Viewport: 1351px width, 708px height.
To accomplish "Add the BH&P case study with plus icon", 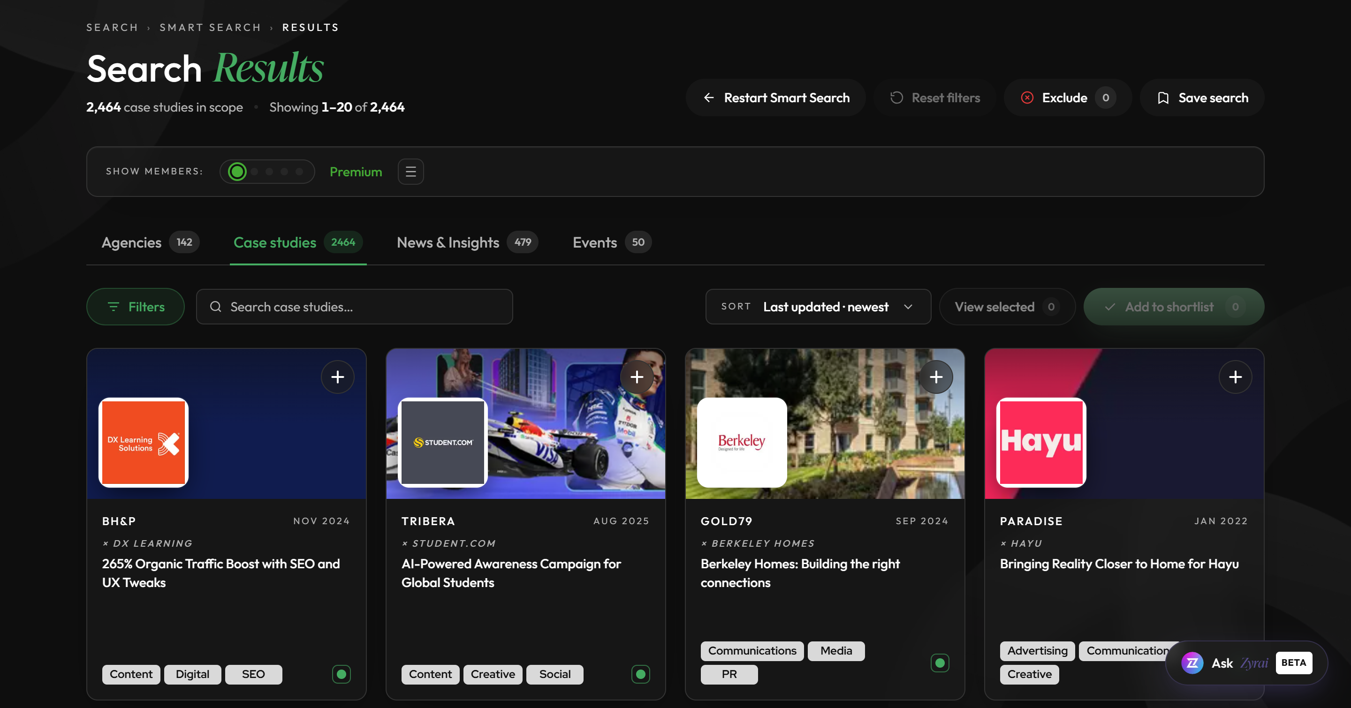I will 338,377.
